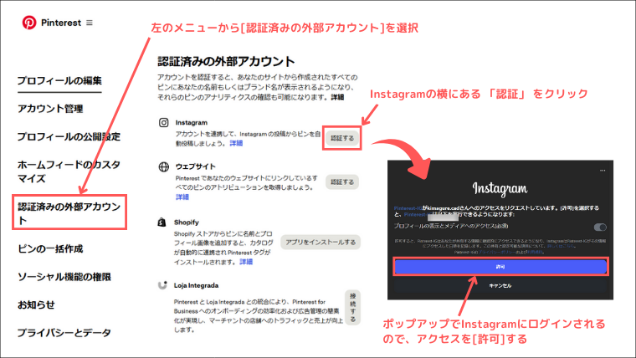Open the three-dot menu in Instagram popup

tap(603, 171)
